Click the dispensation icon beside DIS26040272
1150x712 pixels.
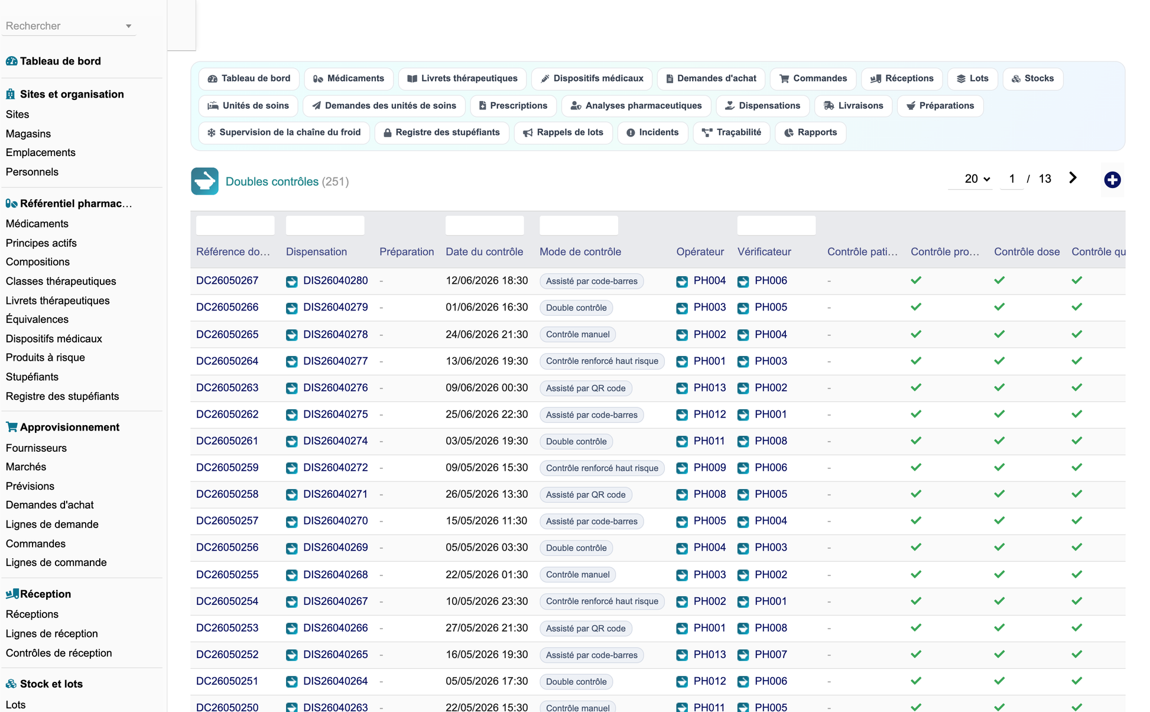tap(292, 468)
